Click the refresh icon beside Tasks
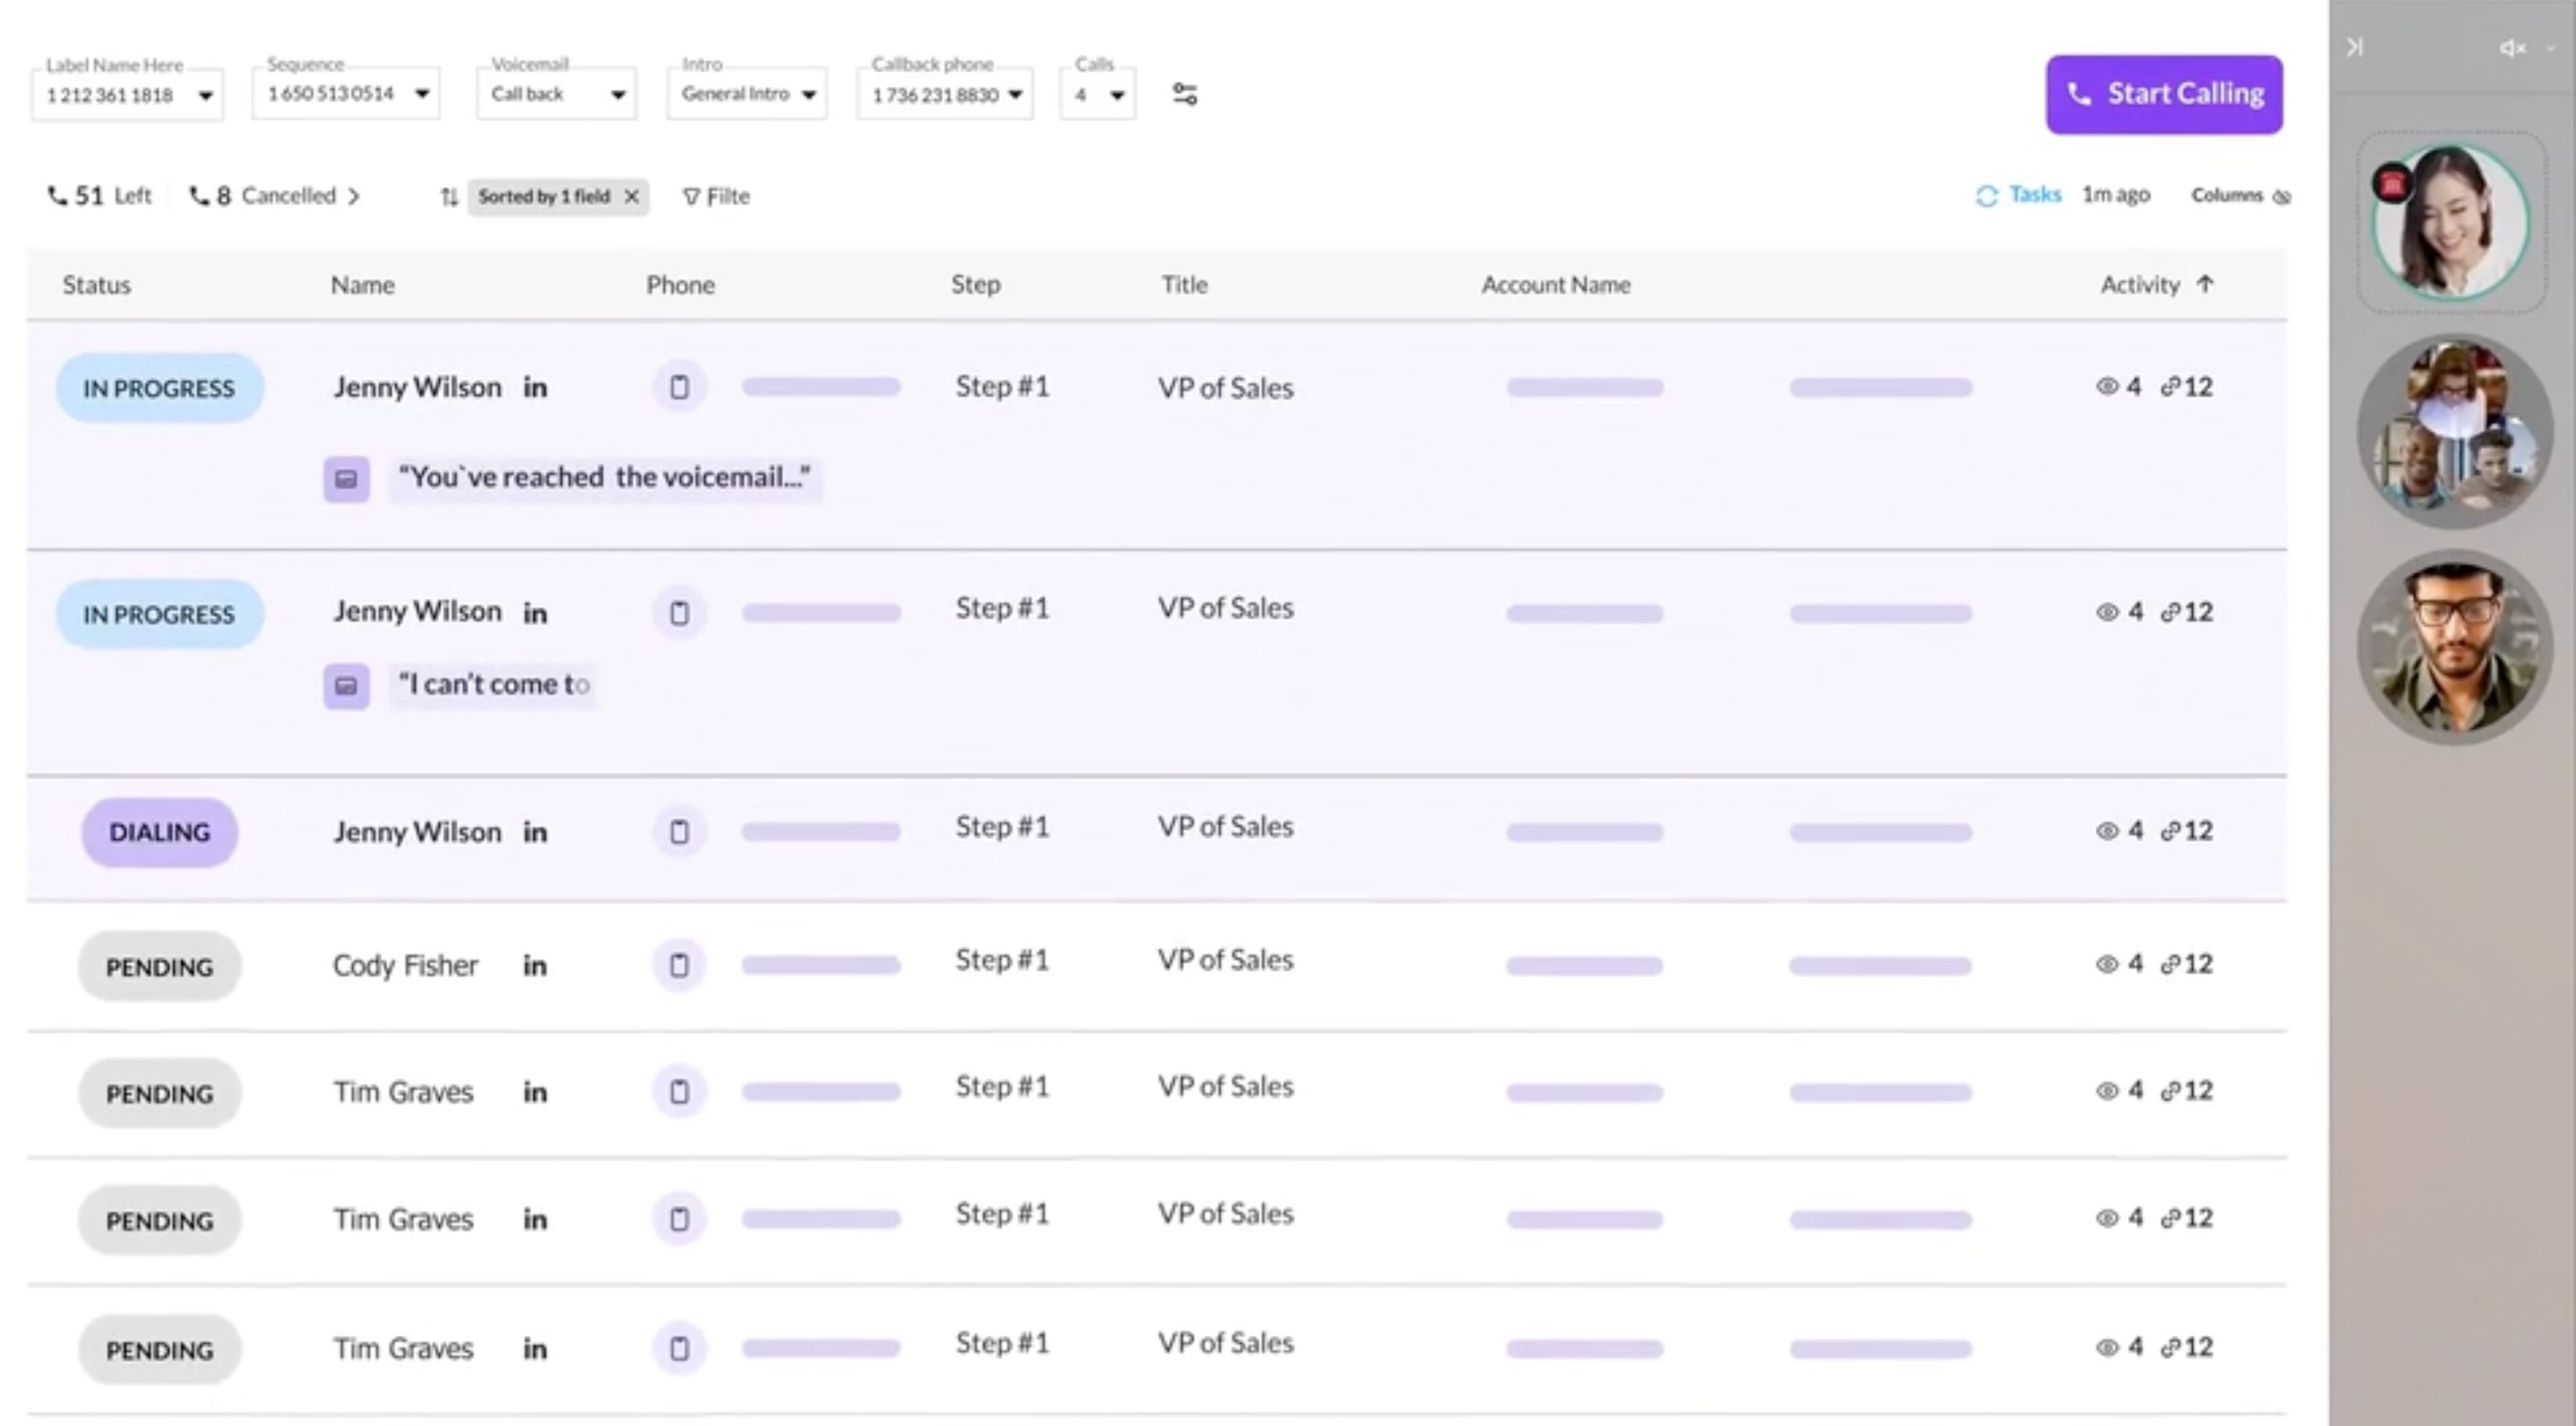Screen dimensions: 2576x1426 (1986, 196)
